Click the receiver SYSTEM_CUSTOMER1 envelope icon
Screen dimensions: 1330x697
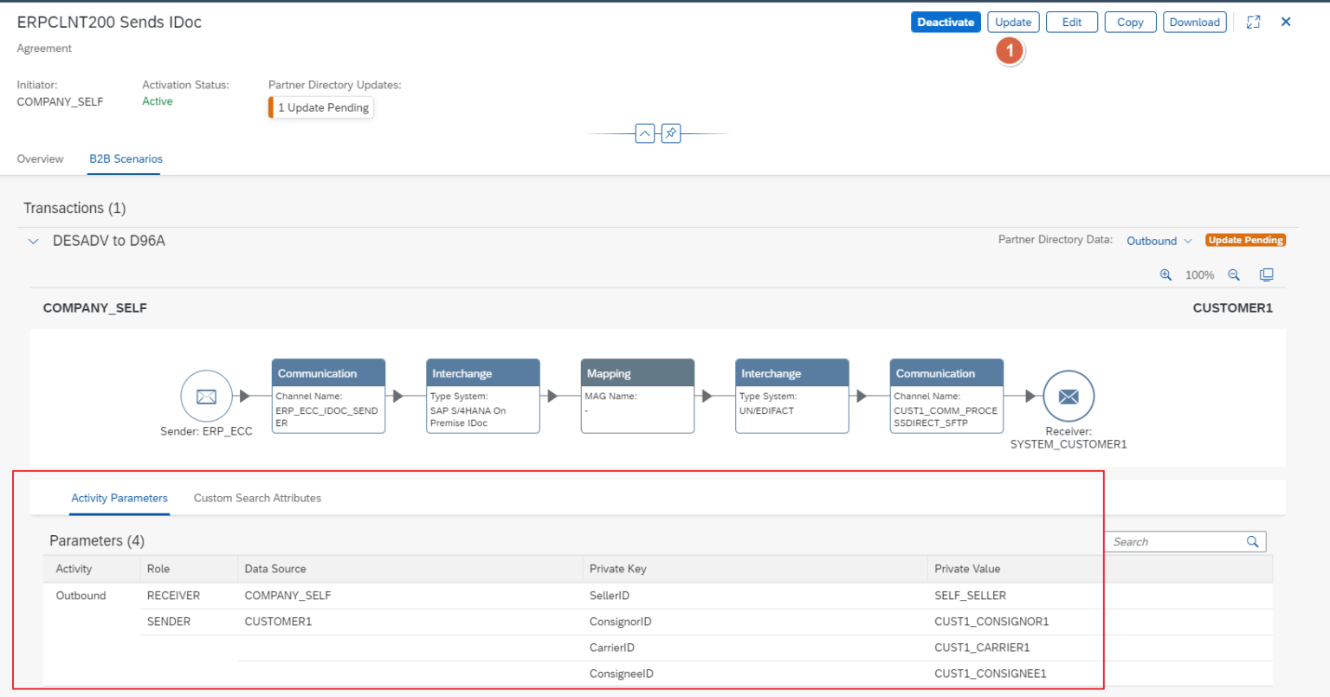click(1069, 396)
